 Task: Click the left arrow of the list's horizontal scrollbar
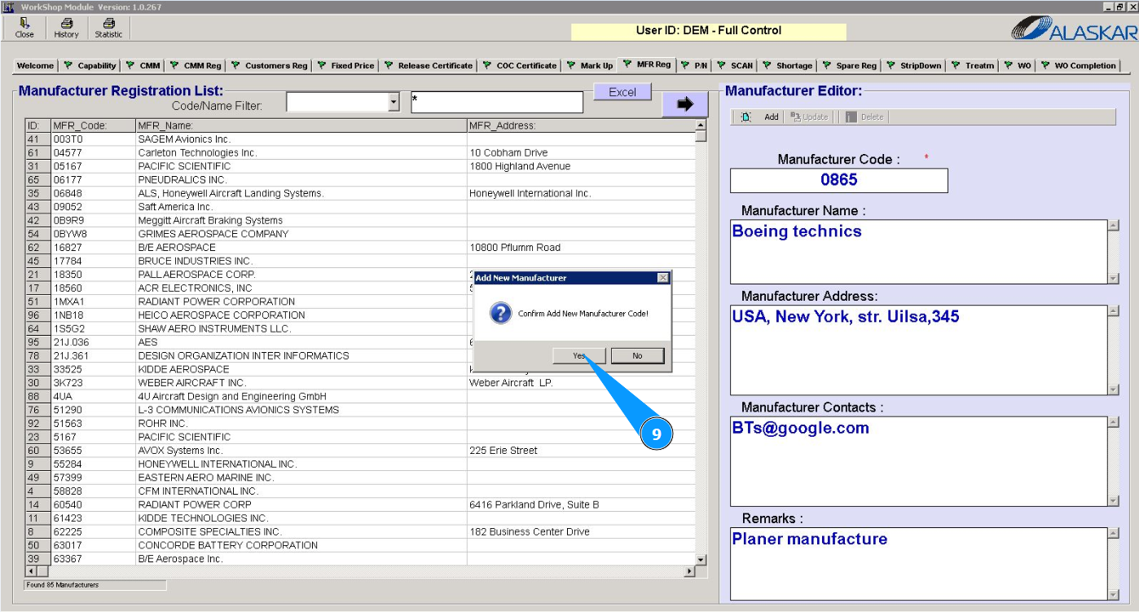33,572
